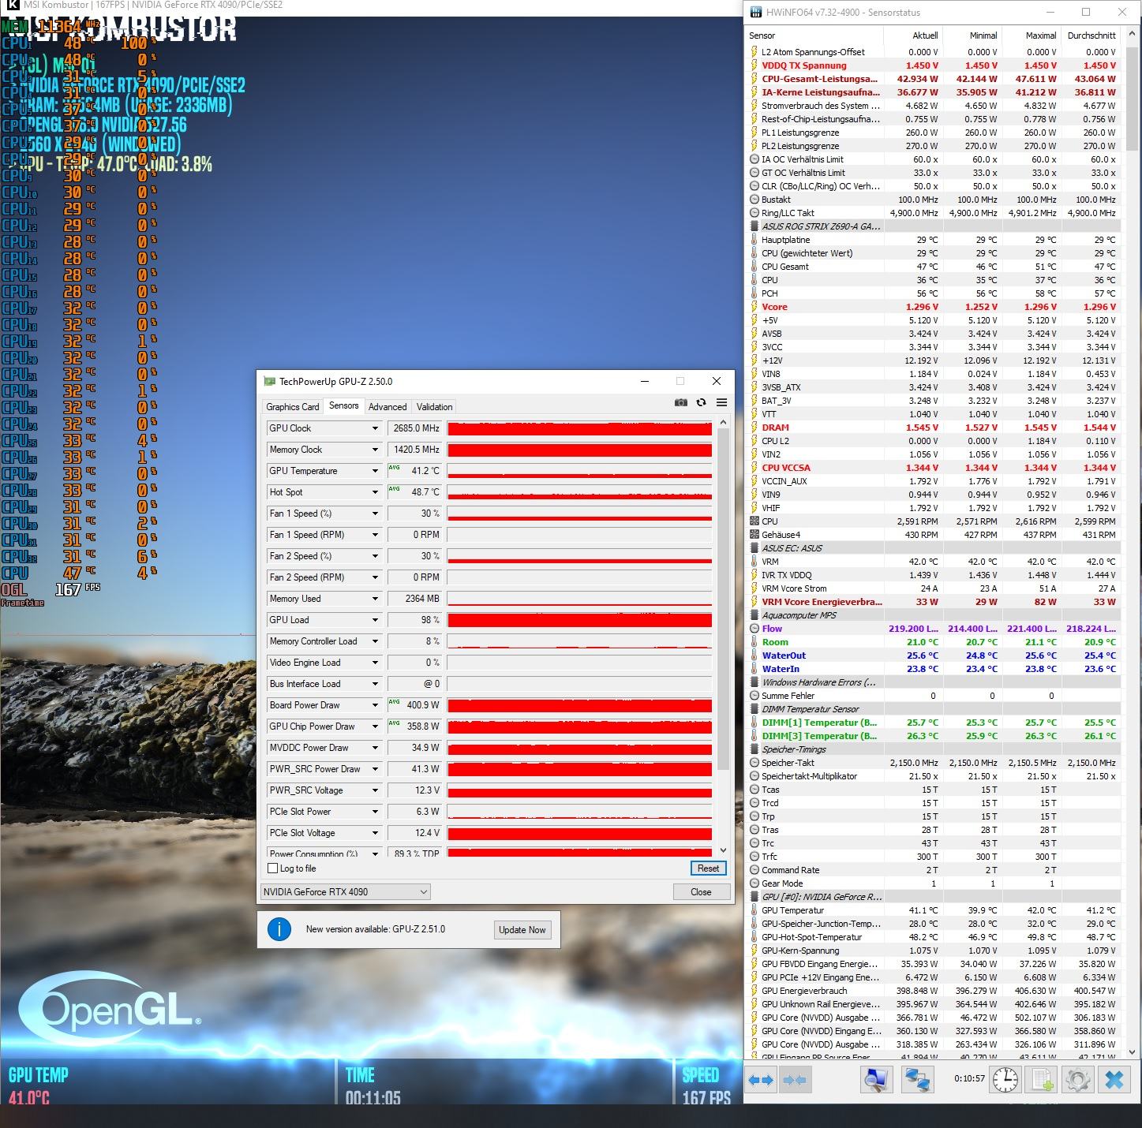Viewport: 1142px width, 1128px height.
Task: Open HWiNFO sensor search monitor-magnifier icon
Action: pos(876,1080)
